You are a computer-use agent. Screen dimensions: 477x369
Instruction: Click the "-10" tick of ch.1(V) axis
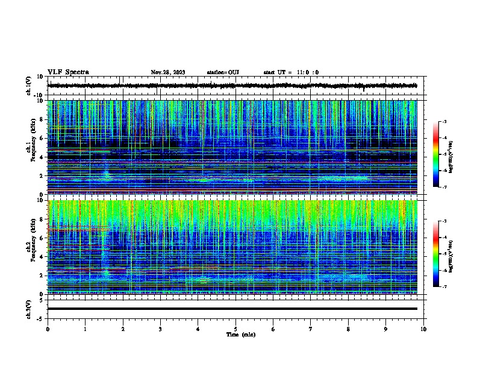(x=39, y=95)
